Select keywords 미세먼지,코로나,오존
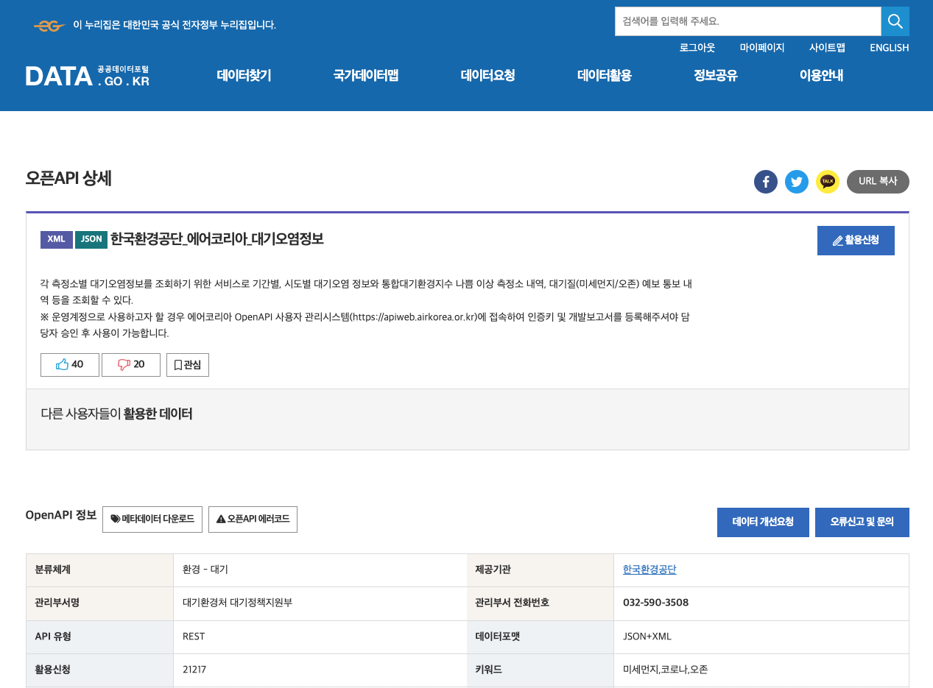 coord(666,670)
